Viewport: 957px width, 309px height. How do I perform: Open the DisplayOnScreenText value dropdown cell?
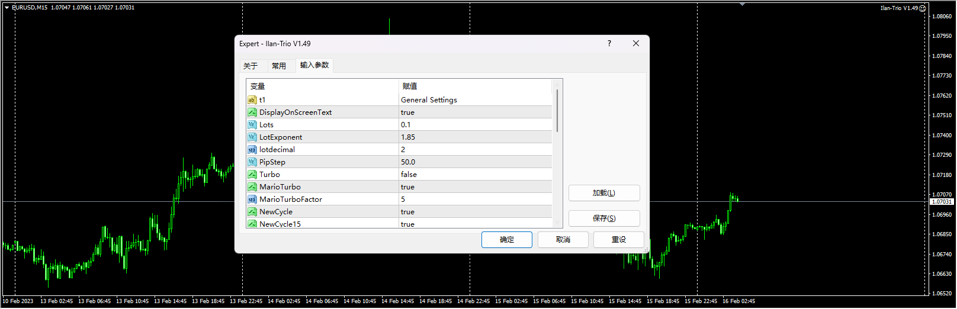(476, 112)
